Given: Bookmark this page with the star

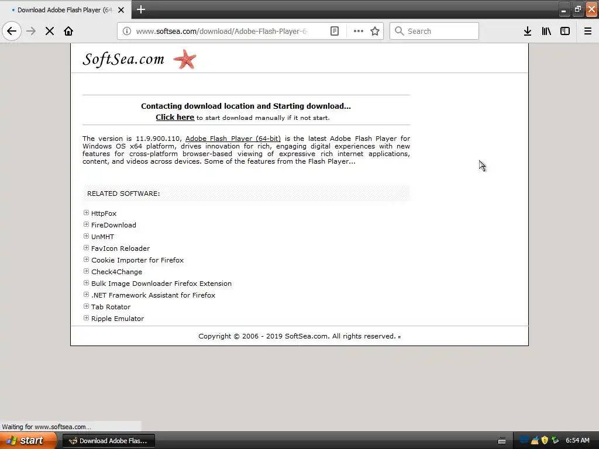Looking at the screenshot, I should (x=375, y=31).
